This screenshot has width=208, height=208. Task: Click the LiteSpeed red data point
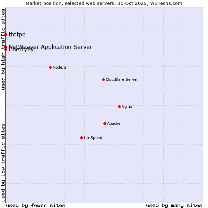81,138
